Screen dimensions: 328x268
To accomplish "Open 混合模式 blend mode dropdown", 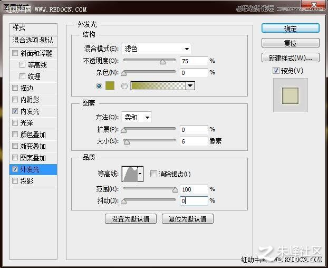I will click(x=156, y=49).
